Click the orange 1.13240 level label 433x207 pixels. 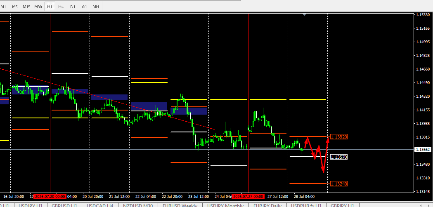(x=339, y=183)
